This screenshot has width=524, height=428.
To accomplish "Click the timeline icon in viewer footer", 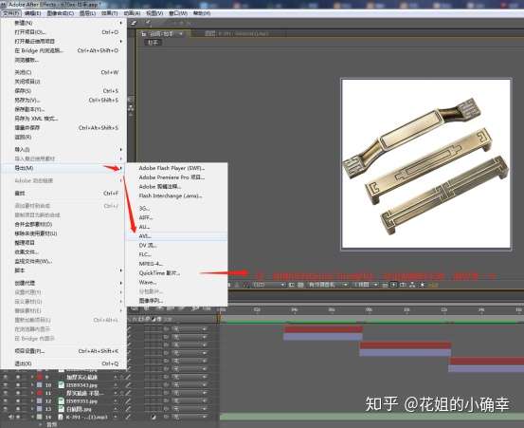I will 403,285.
